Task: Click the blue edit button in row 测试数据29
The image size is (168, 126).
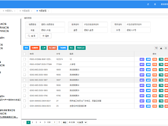Action: [148, 90]
